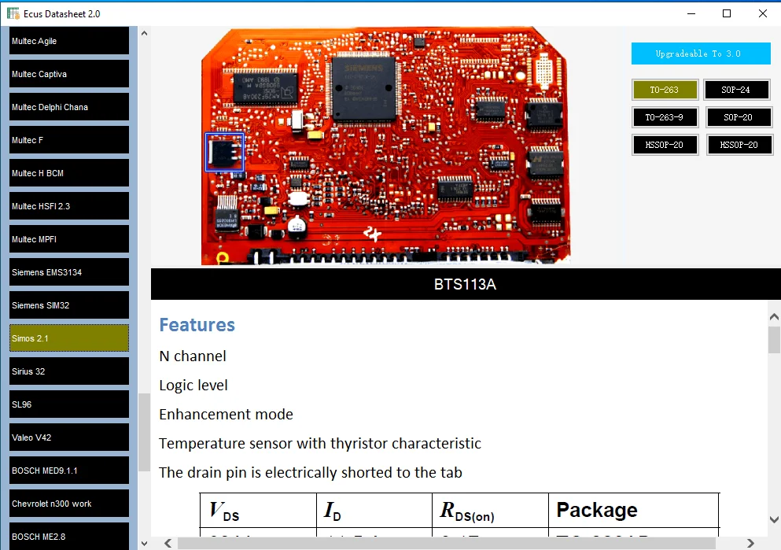Click the sidebar list scroll-up arrow
This screenshot has height=550, width=781.
[144, 33]
